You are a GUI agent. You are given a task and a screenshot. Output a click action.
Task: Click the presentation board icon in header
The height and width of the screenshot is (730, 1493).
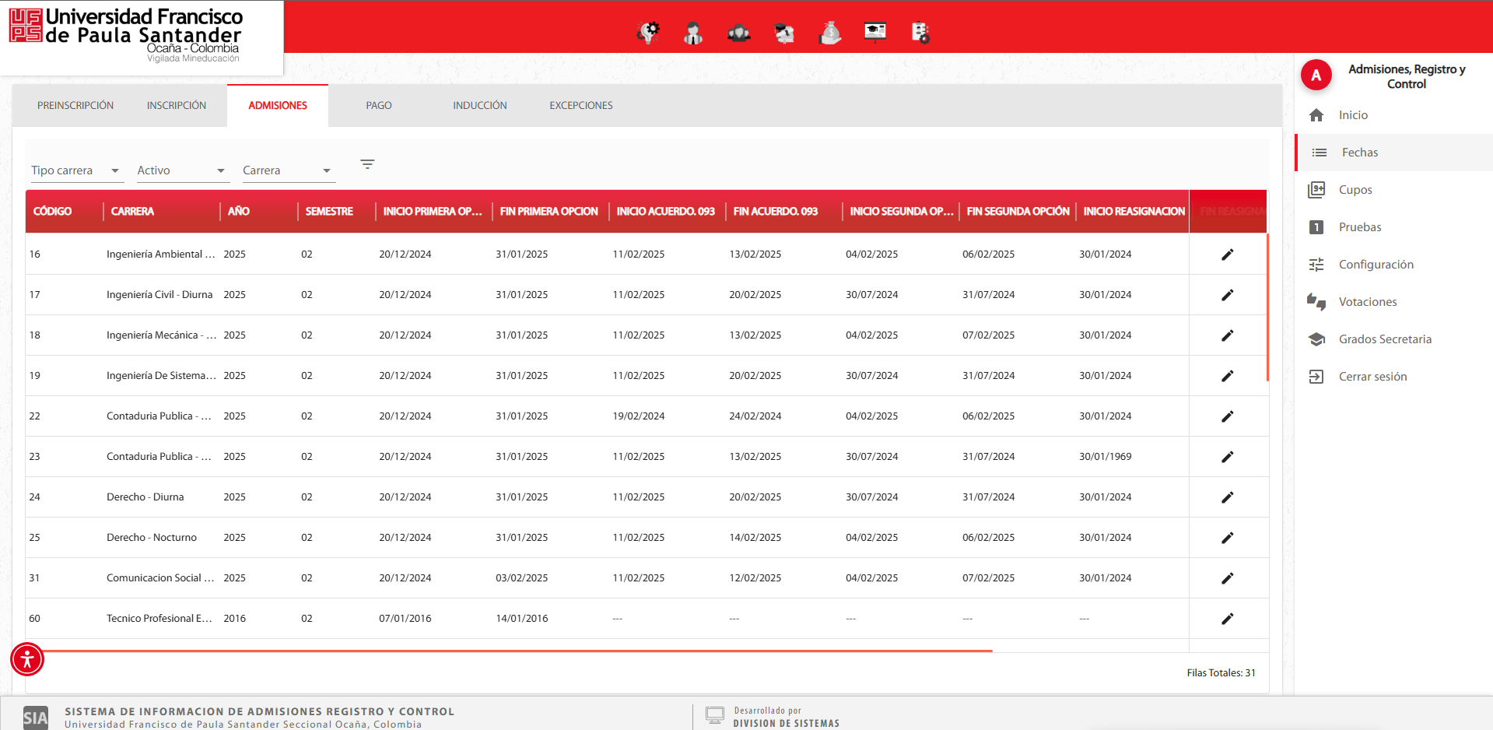tap(875, 32)
